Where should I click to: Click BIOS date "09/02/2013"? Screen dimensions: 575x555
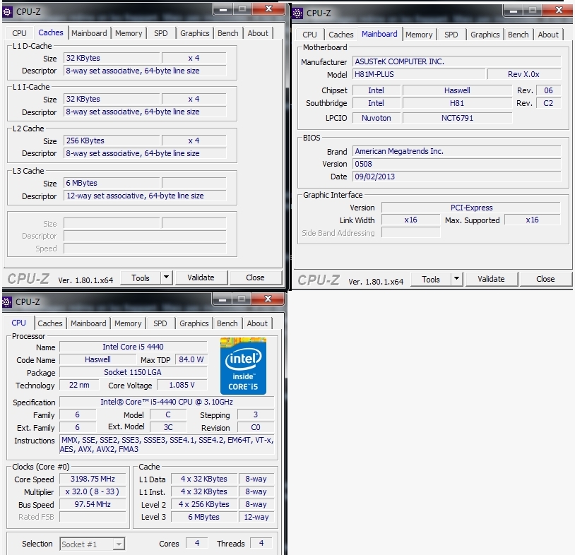(x=456, y=177)
